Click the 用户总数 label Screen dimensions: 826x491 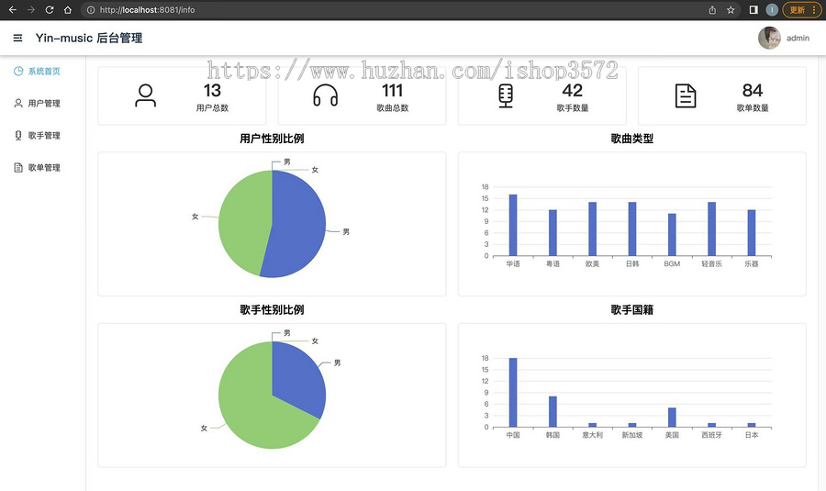click(212, 108)
